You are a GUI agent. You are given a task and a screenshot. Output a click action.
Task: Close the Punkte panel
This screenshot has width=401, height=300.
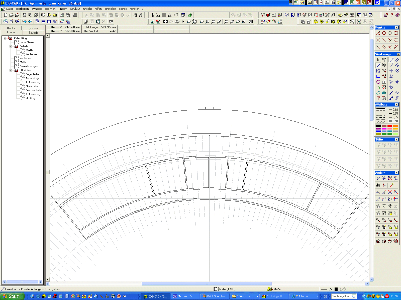pos(397,27)
